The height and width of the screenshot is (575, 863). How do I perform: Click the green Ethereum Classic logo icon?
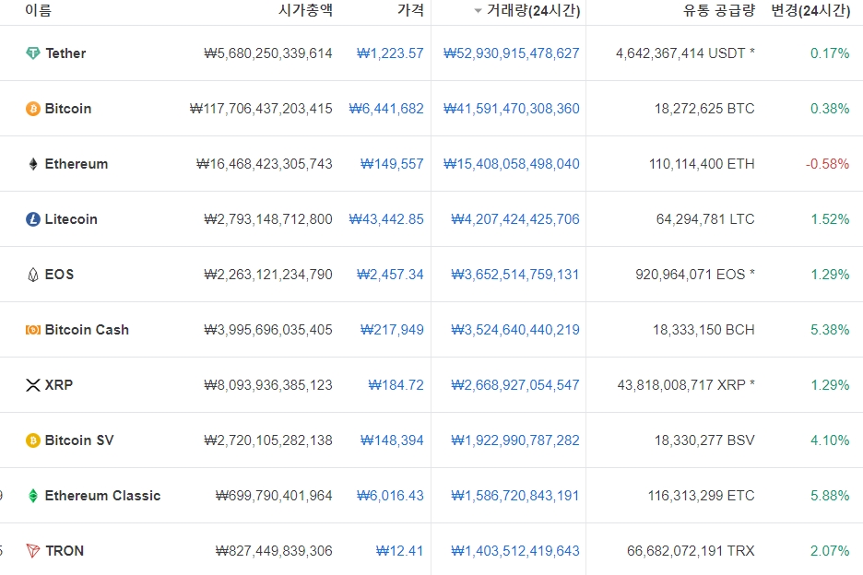click(x=33, y=496)
